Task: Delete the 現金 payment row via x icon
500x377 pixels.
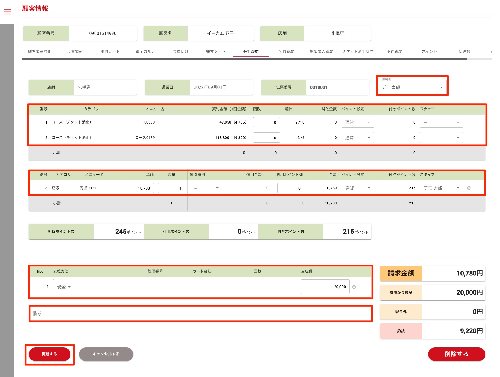Action: (354, 287)
